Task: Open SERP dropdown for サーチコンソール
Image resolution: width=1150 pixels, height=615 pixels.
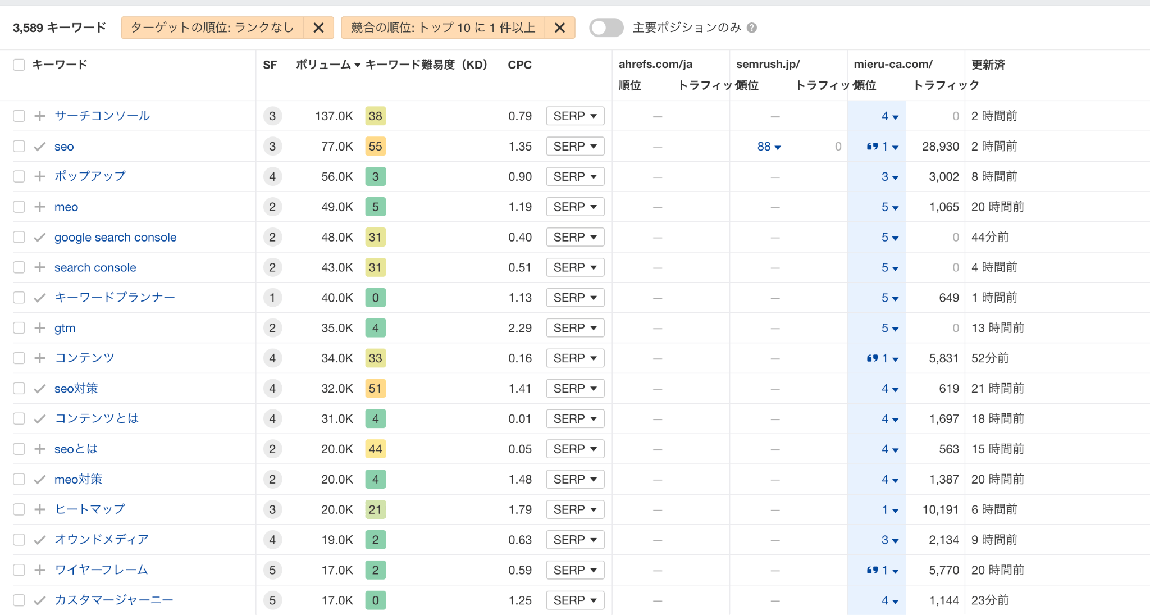Action: (x=575, y=116)
